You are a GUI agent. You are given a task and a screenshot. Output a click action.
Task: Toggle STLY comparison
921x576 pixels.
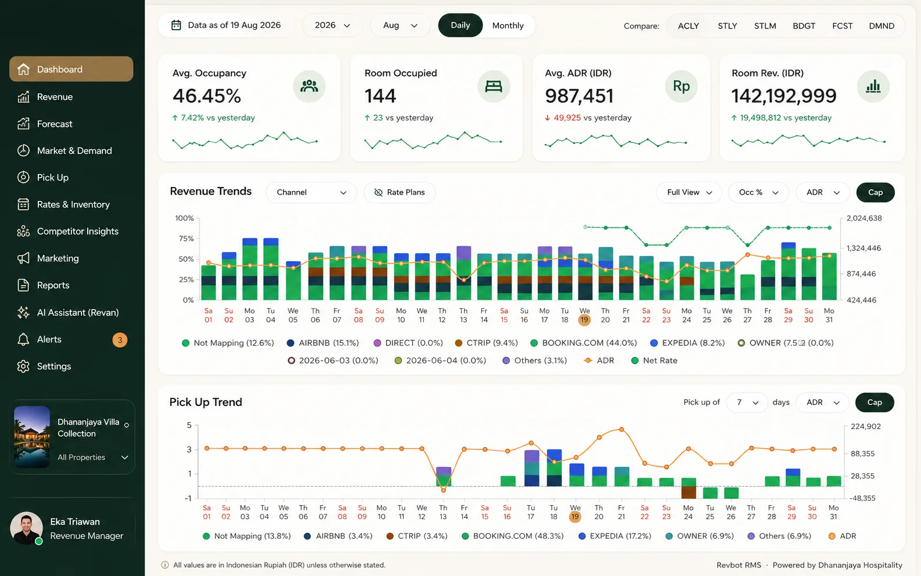[x=728, y=26]
